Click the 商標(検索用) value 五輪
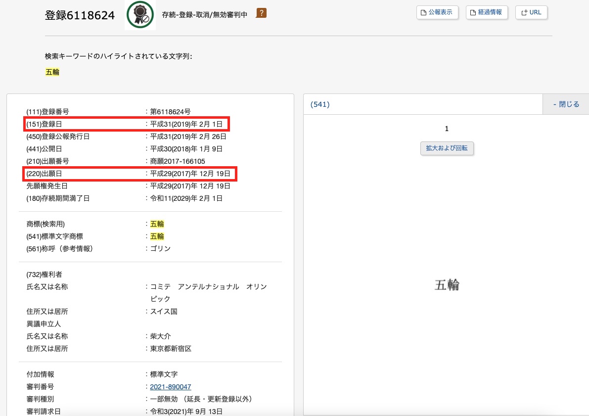Screen dimensions: 589x416 (x=157, y=224)
